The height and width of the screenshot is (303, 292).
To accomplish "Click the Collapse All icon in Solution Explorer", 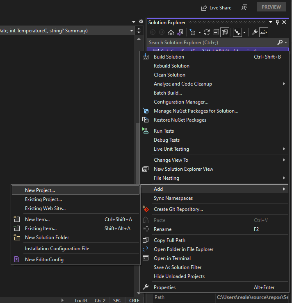I will coord(215,32).
